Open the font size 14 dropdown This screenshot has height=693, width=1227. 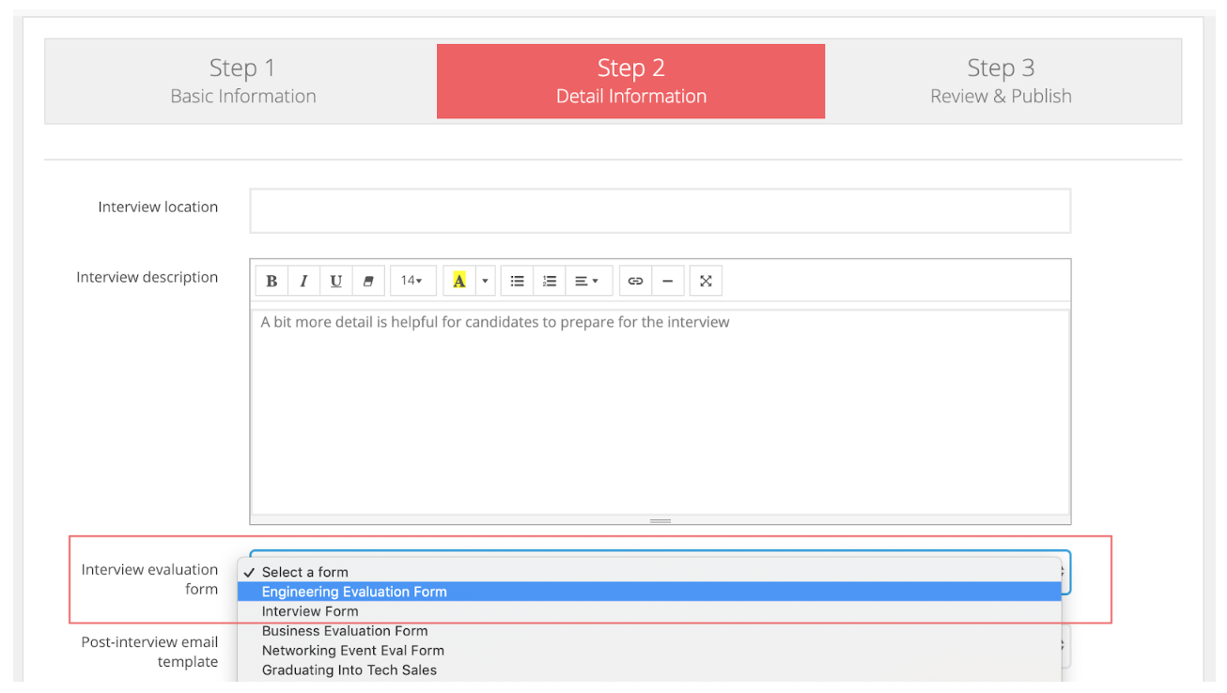coord(412,281)
